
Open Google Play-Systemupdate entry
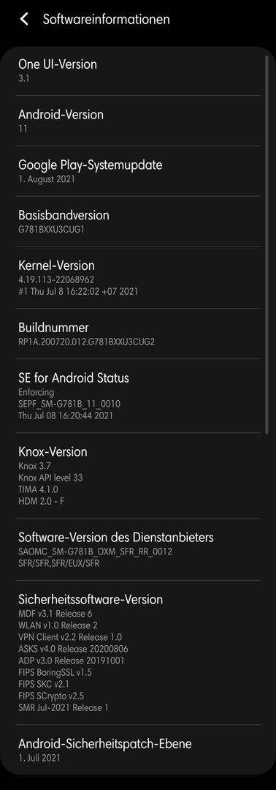coord(138,171)
